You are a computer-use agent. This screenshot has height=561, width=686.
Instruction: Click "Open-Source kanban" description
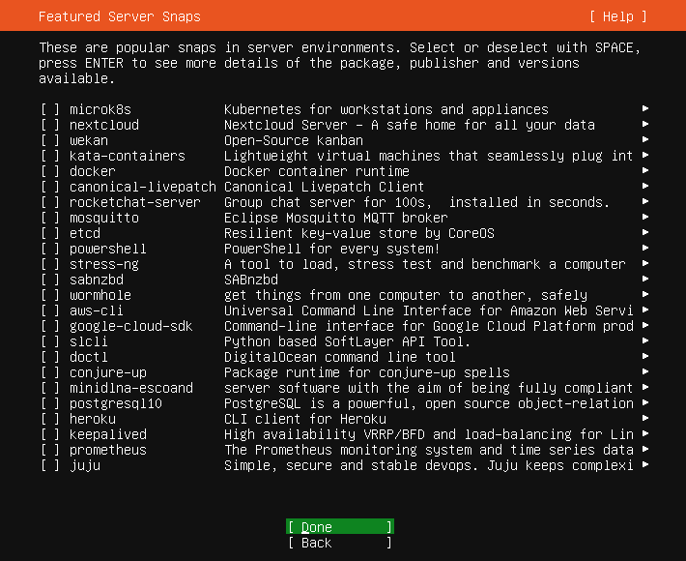294,140
